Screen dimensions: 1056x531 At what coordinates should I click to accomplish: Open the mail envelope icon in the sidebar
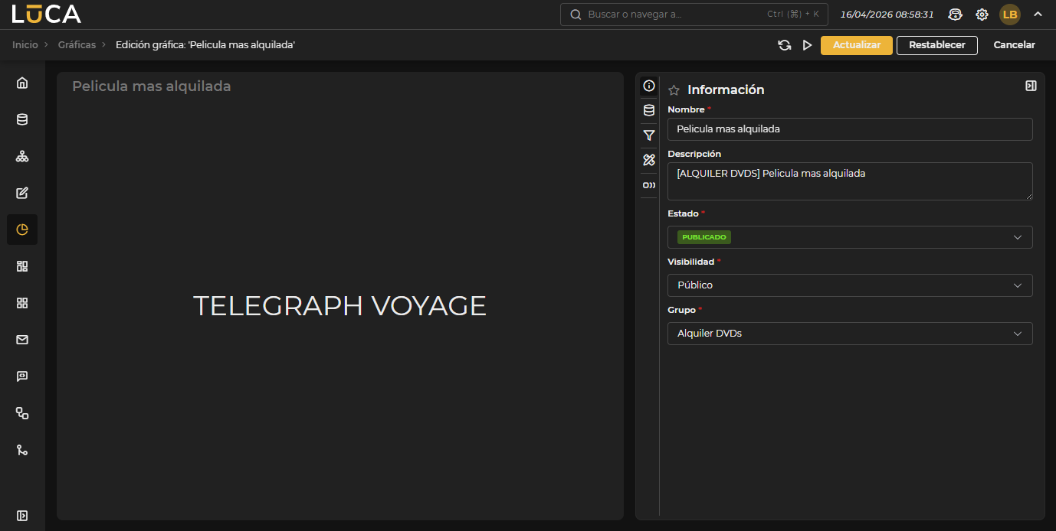point(22,340)
